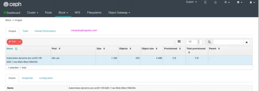This screenshot has height=91, width=259.
Task: Open the Edit button dropdown caret
Action: coord(20,42)
